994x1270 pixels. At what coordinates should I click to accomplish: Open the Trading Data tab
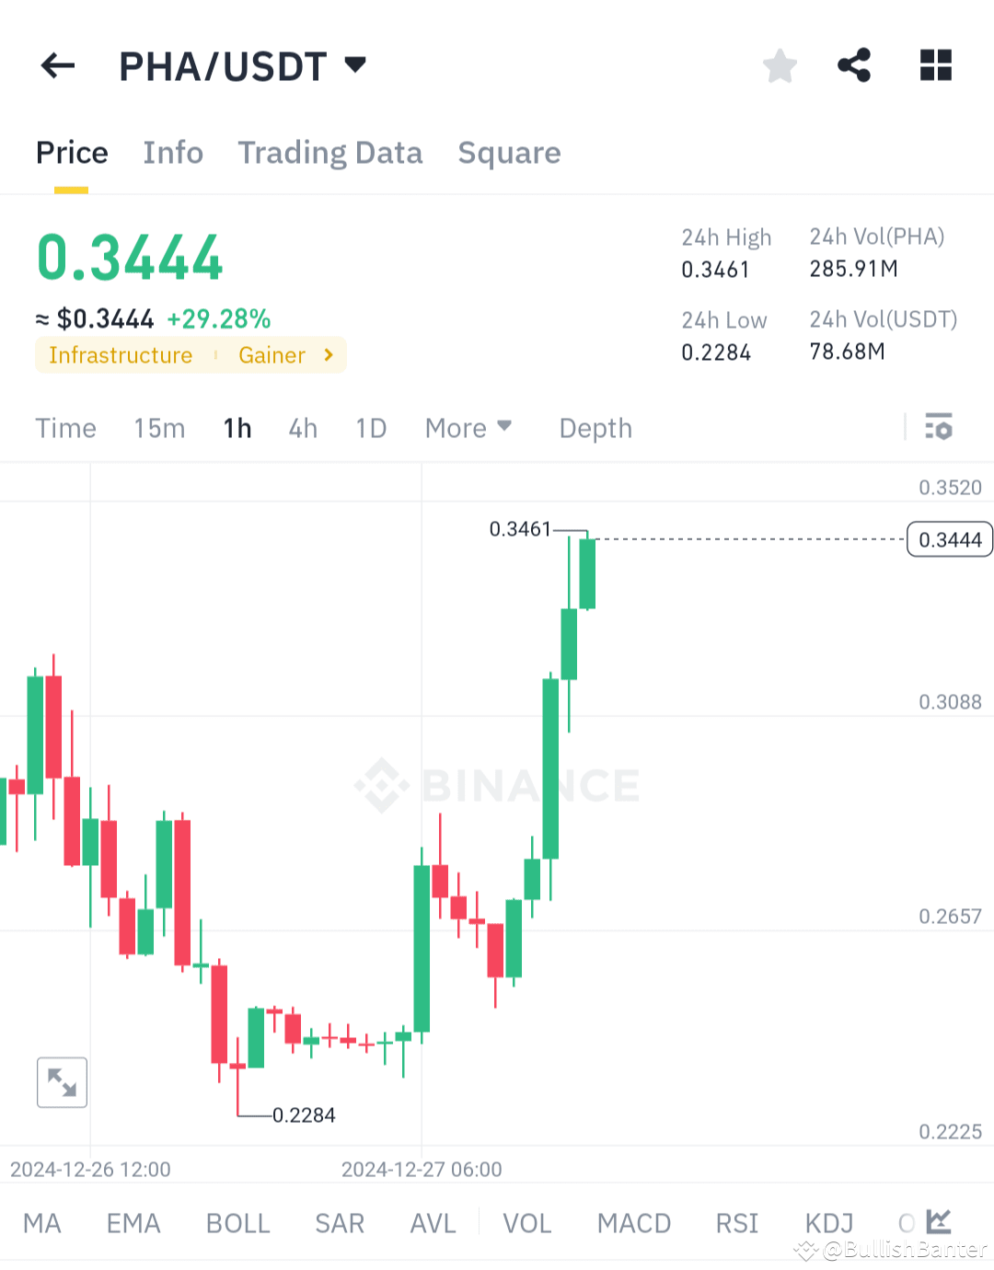(x=330, y=153)
